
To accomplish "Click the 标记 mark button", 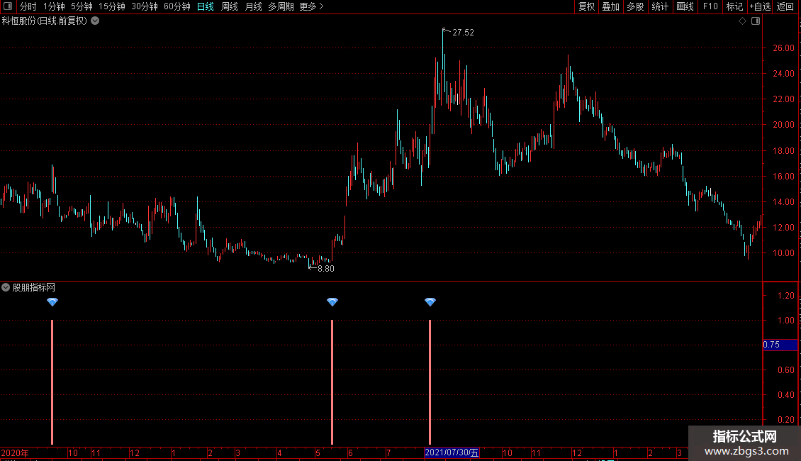I will click(734, 6).
